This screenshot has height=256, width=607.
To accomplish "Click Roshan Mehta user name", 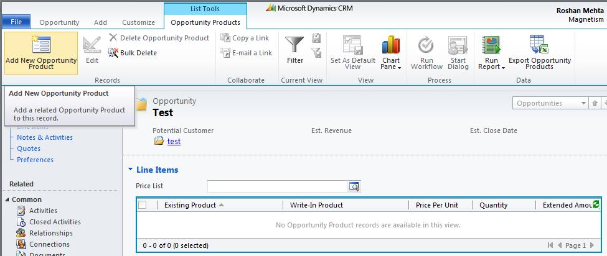I will pyautogui.click(x=580, y=11).
